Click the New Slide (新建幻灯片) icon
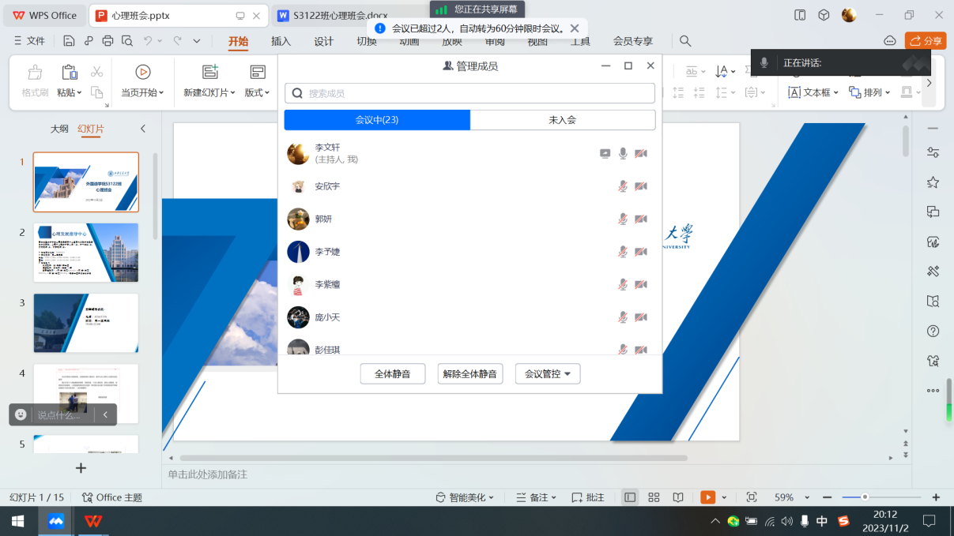The width and height of the screenshot is (954, 536). tap(210, 73)
